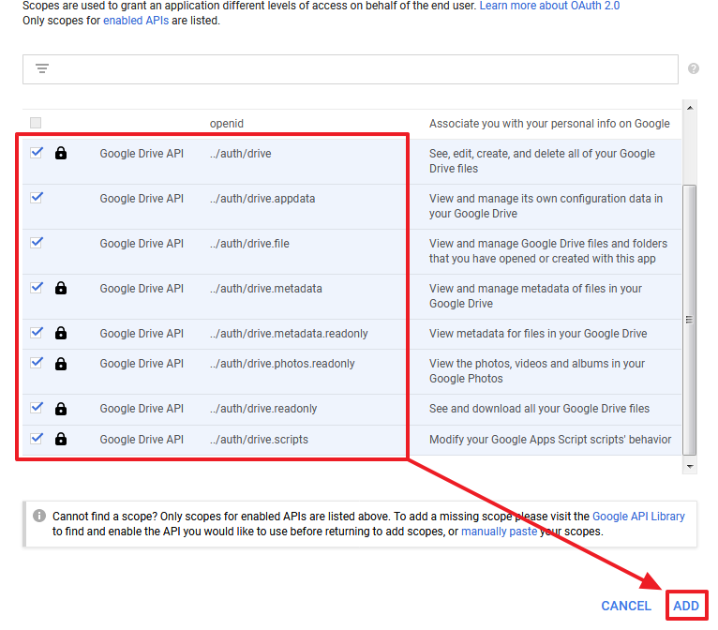
Task: Uncheck the drive.file scope checkbox
Action: (37, 242)
